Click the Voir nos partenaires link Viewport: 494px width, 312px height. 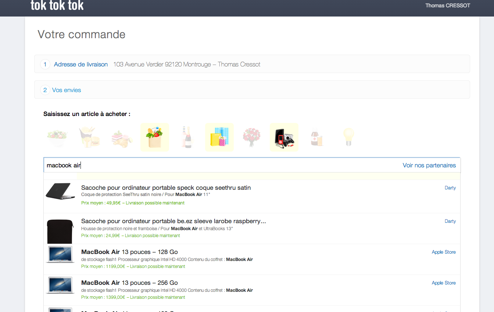pyautogui.click(x=429, y=165)
